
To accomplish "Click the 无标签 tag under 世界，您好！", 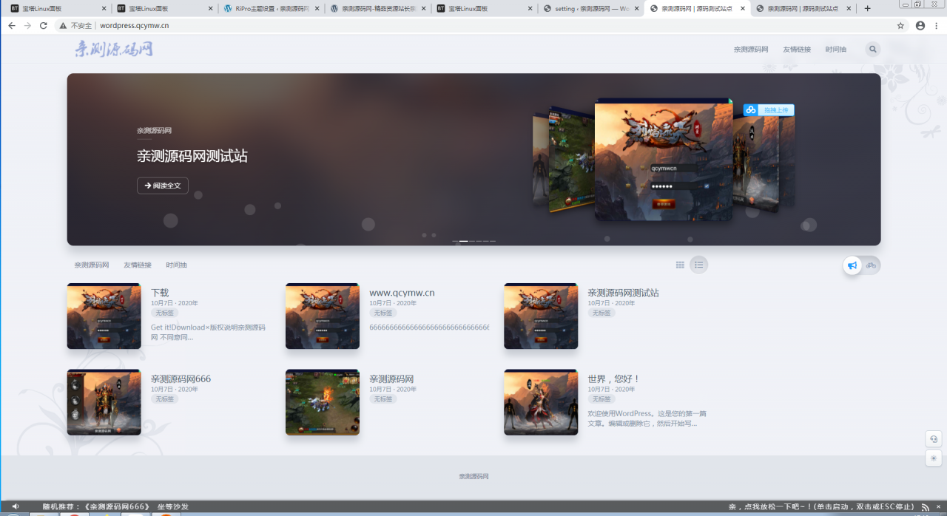I will 601,399.
